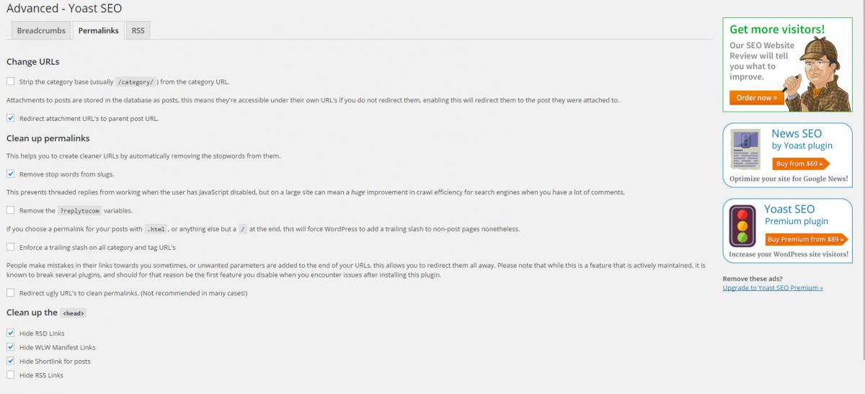Click the Yoast SEO traffic light icon
The width and height of the screenshot is (865, 394).
click(742, 226)
